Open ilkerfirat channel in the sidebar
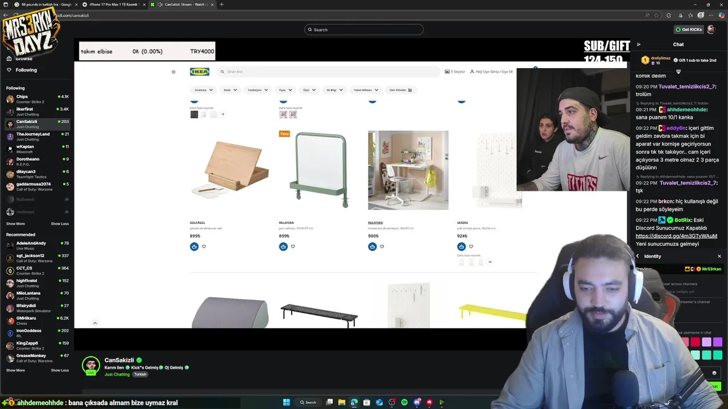Image resolution: width=728 pixels, height=409 pixels. (x=38, y=111)
